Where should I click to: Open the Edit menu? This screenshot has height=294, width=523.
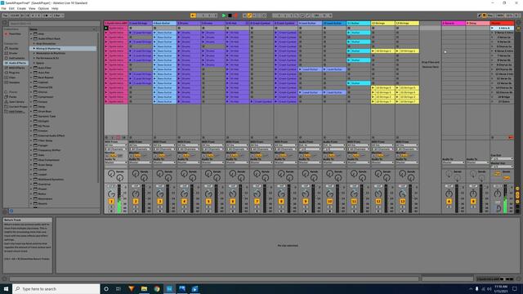click(11, 8)
